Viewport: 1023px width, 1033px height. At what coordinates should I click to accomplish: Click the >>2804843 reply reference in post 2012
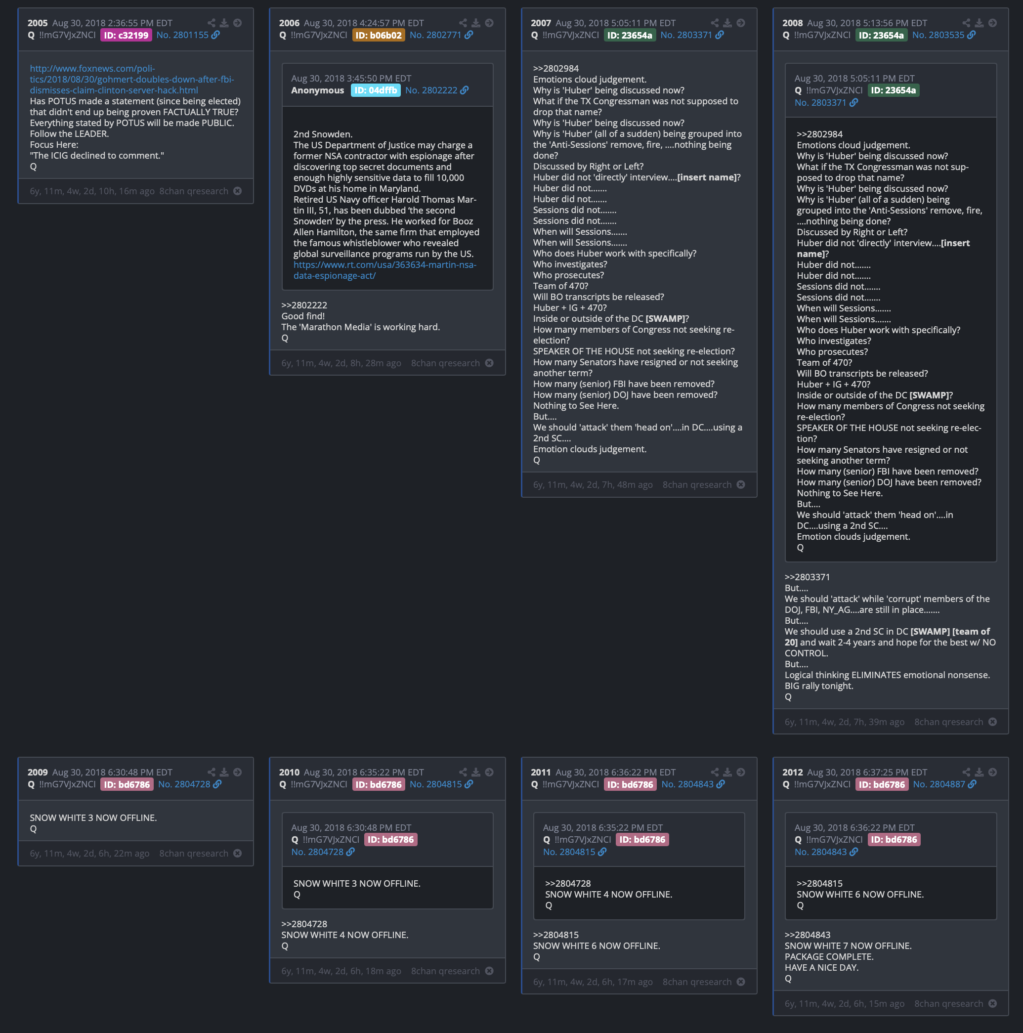pyautogui.click(x=807, y=935)
